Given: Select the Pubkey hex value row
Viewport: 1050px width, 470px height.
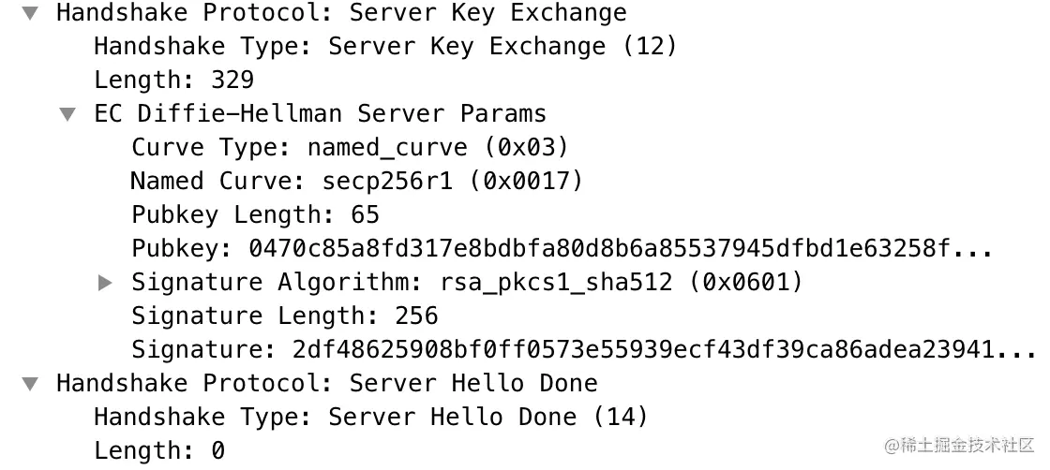Looking at the screenshot, I should [562, 249].
